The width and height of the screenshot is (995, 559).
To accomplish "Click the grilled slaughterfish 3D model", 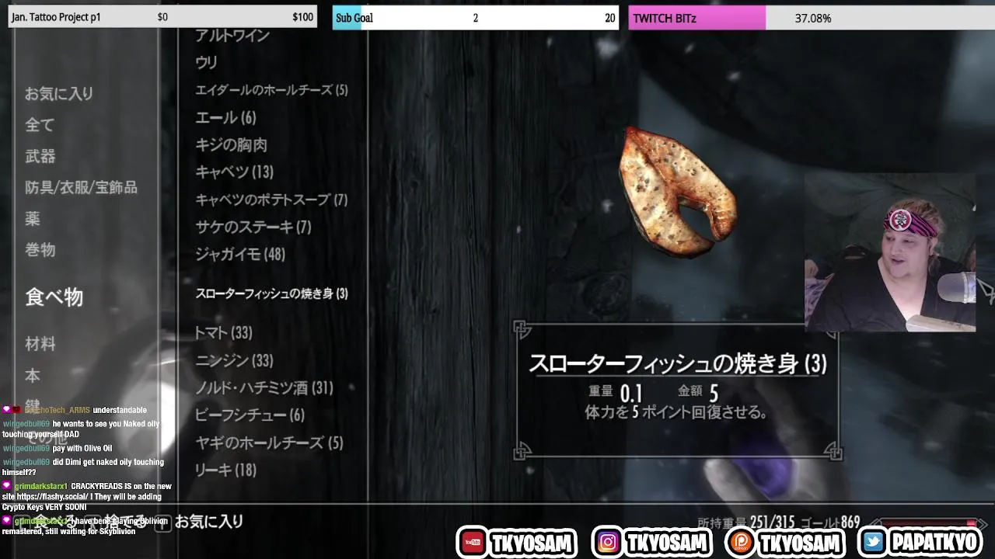I will (x=677, y=193).
